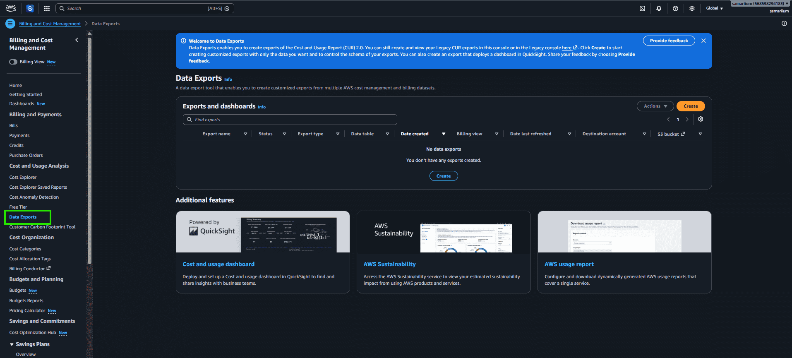Open Savings Plans Overview item
The width and height of the screenshot is (792, 358).
[x=26, y=354]
